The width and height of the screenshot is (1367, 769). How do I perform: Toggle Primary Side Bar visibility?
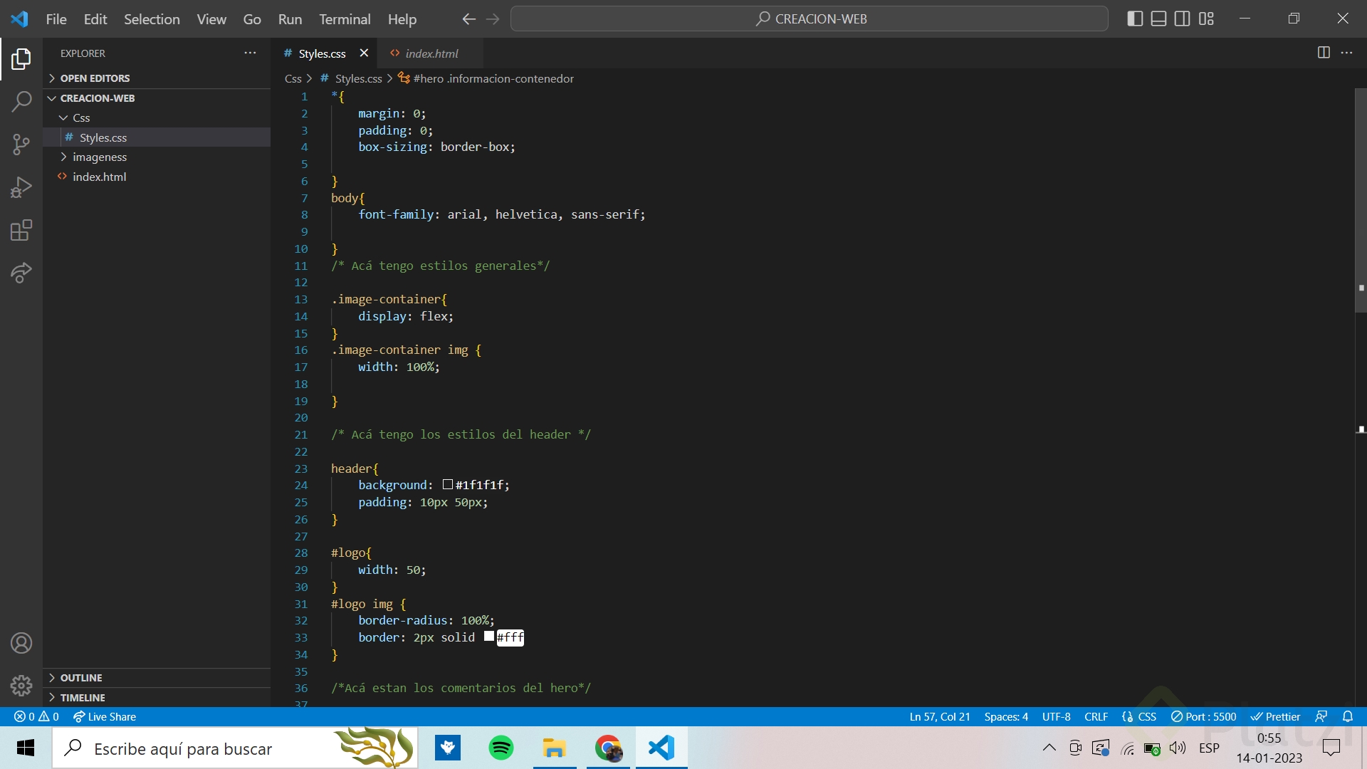click(1136, 19)
